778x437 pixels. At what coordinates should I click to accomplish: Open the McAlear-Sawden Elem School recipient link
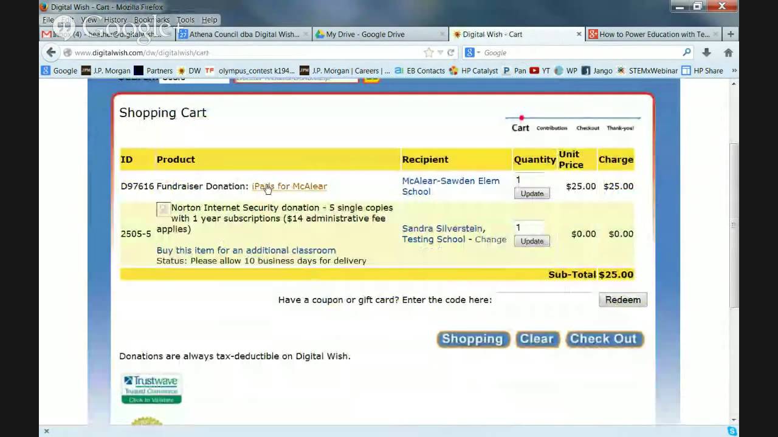pos(450,186)
